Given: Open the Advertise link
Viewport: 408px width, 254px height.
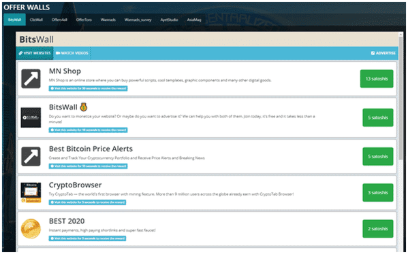Looking at the screenshot, I should pyautogui.click(x=383, y=53).
